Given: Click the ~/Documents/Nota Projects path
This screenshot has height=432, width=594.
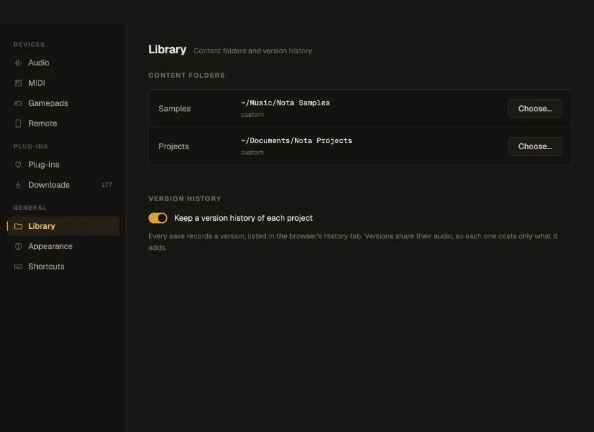Looking at the screenshot, I should pos(296,141).
